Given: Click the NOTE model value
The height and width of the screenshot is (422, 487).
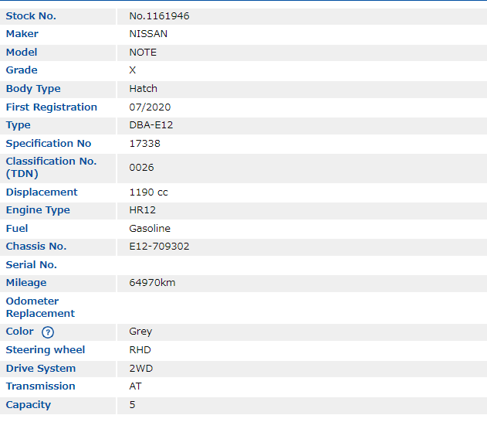Looking at the screenshot, I should coord(143,53).
